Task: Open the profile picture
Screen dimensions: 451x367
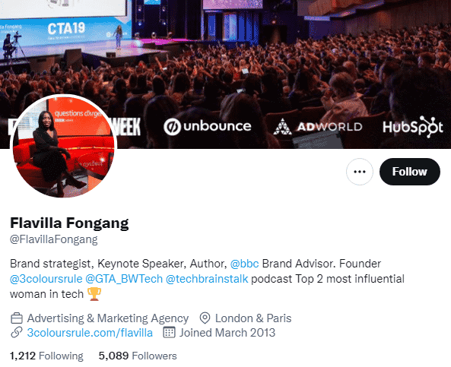Action: click(63, 146)
